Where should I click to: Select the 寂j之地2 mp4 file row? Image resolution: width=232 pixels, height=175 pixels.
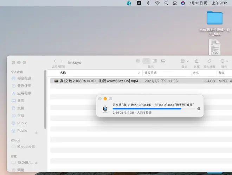click(x=141, y=81)
